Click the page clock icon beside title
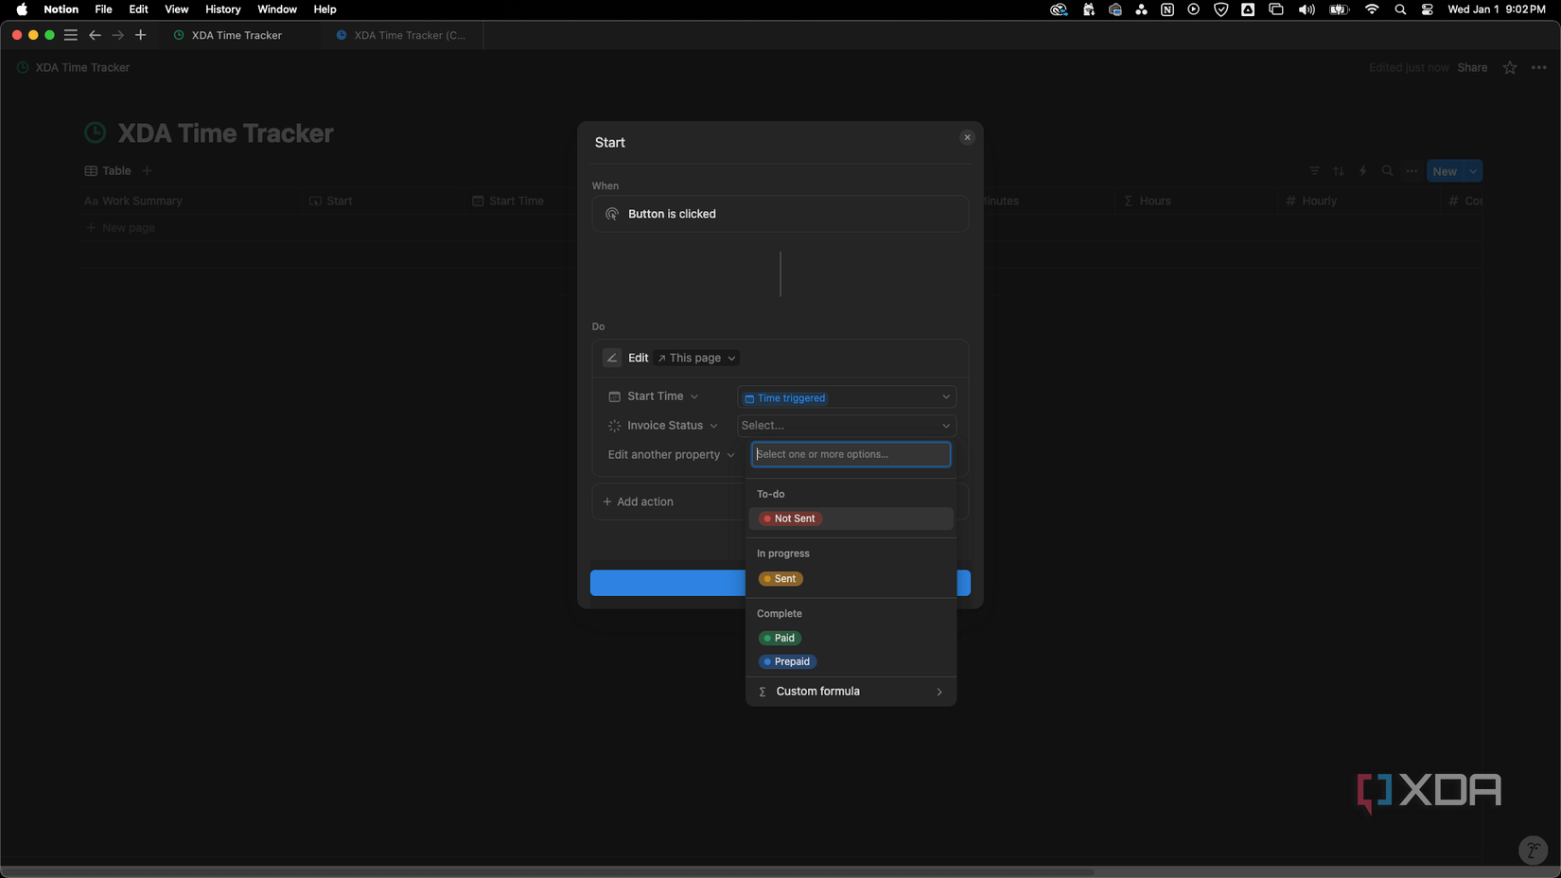The height and width of the screenshot is (878, 1561). coord(96,133)
